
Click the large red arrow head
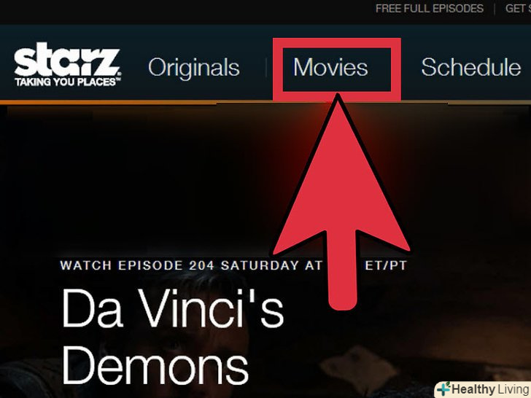click(341, 176)
